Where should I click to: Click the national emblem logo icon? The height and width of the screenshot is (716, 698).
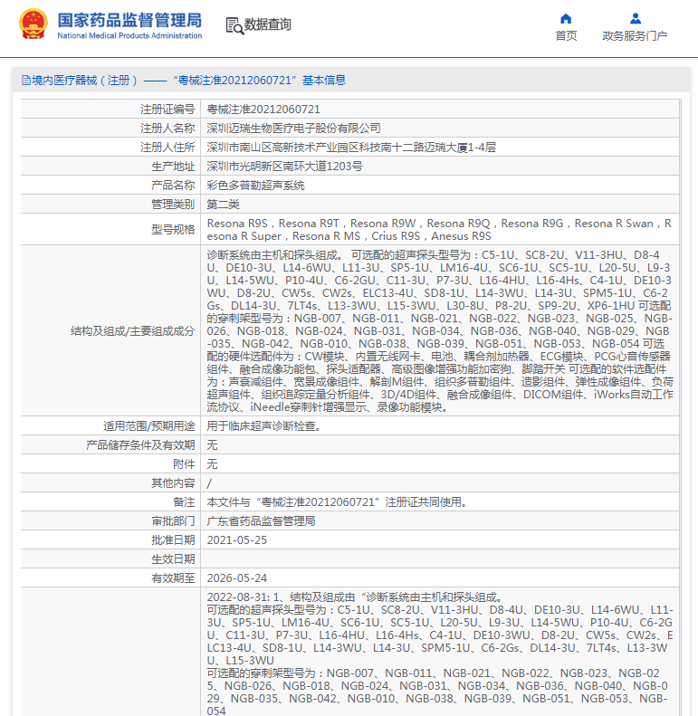(33, 24)
